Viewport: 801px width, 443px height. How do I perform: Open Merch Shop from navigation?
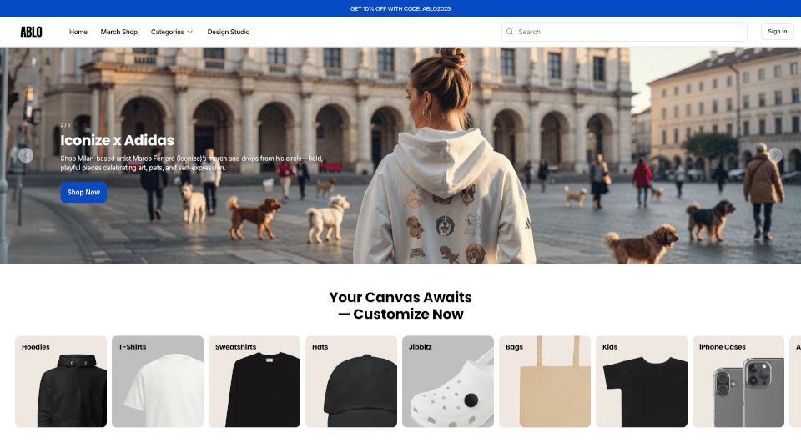[x=119, y=32]
